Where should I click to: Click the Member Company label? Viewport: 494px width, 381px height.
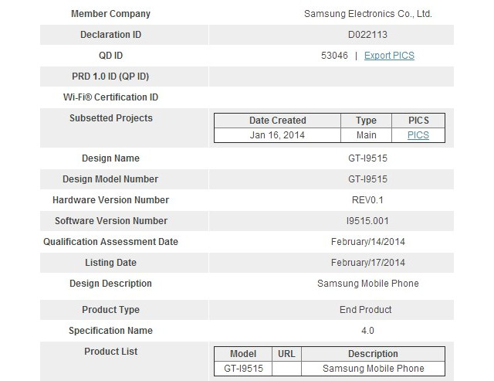110,14
